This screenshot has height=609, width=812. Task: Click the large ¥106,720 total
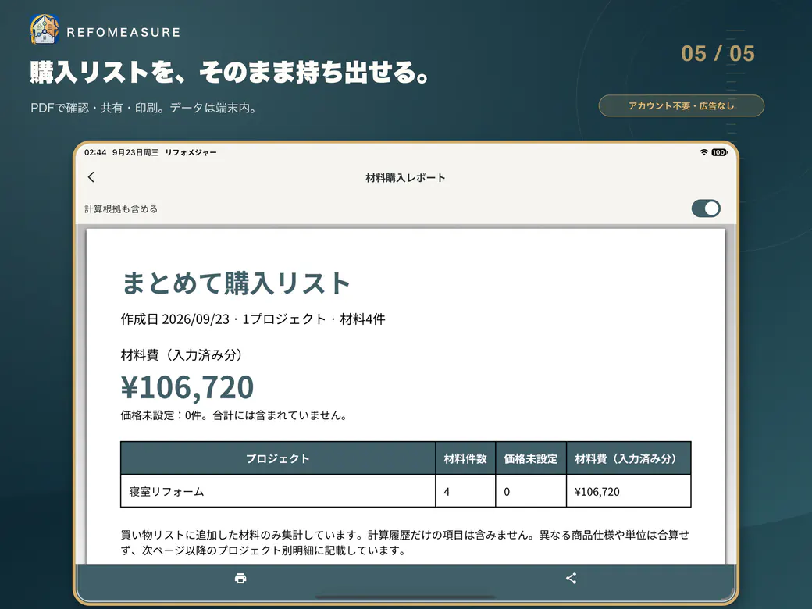coord(187,387)
